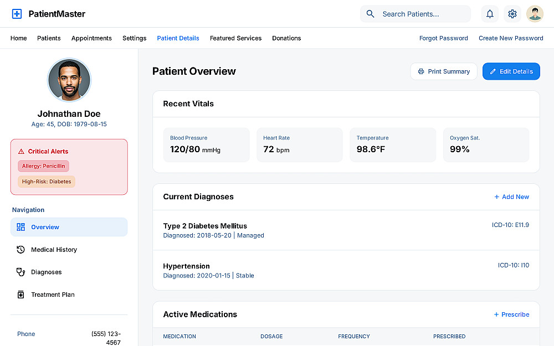Click Prescribe to add a medication

tap(511, 314)
